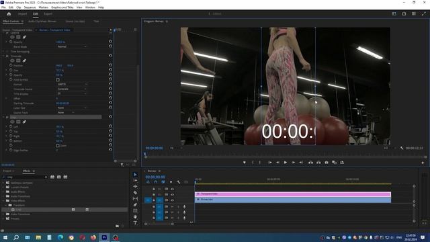Click the Lift button in Program monitor
The image size is (430, 242).
(x=310, y=163)
